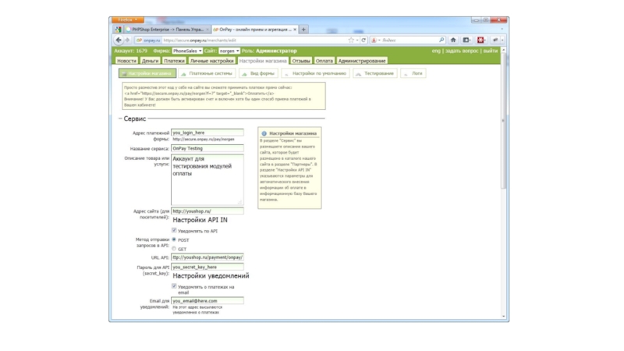The image size is (624, 351).
Task: Reload the page with the refresh icon
Action: [x=363, y=41]
